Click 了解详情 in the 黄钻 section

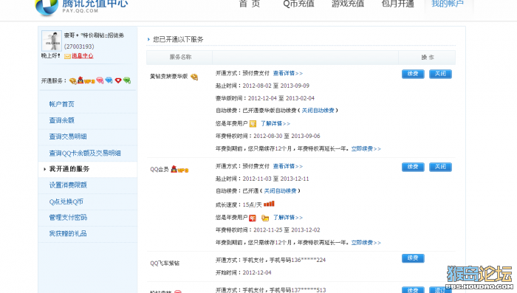click(x=275, y=123)
